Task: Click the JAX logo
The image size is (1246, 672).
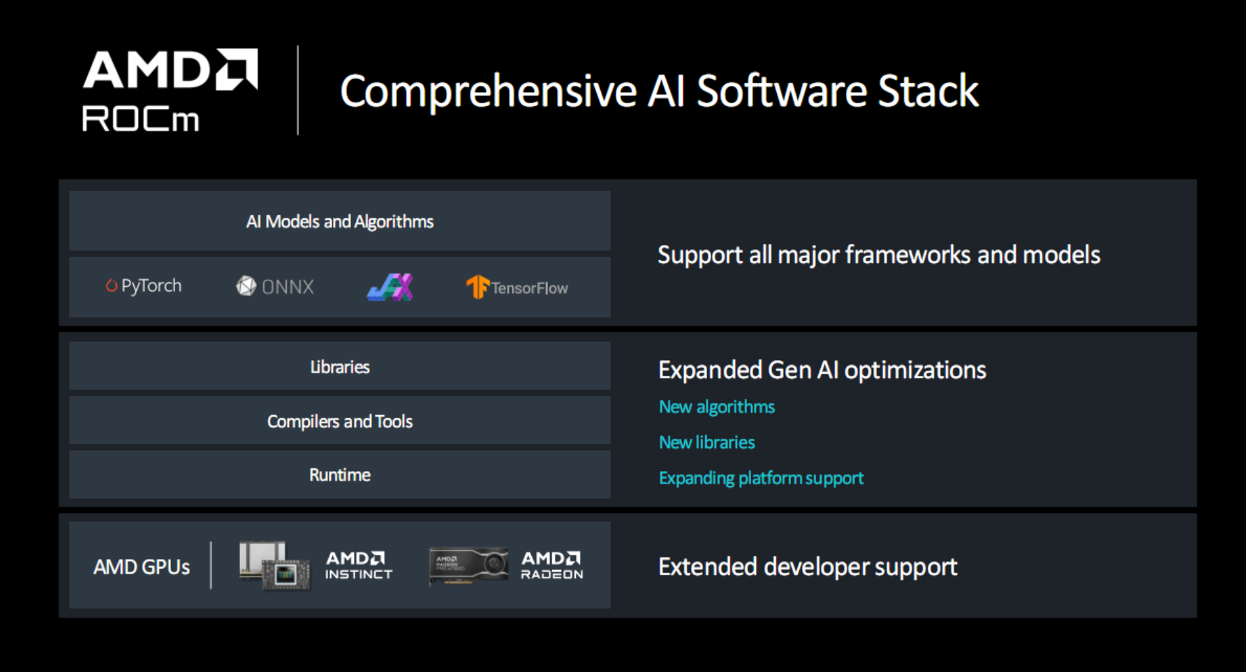Action: 390,287
